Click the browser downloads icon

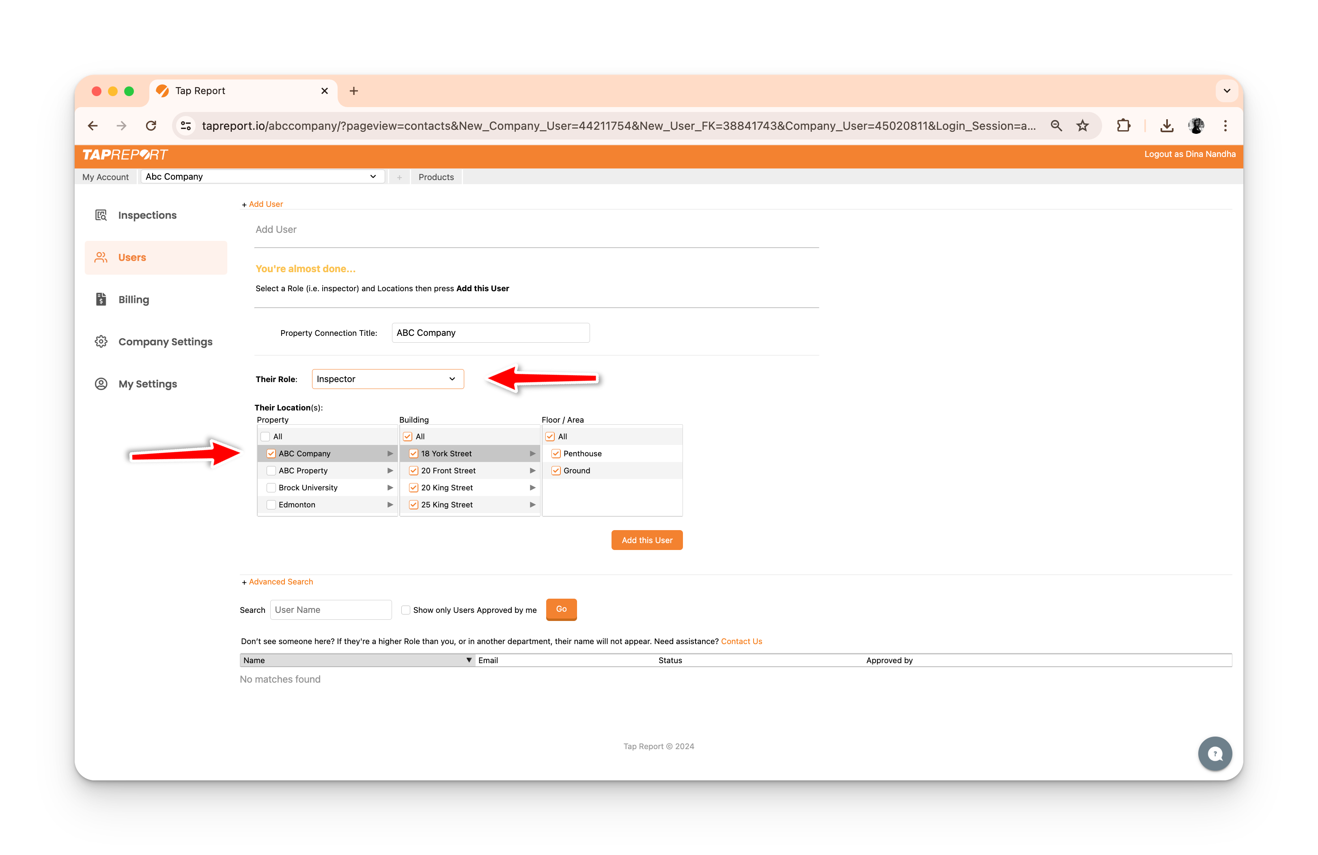[x=1166, y=126]
